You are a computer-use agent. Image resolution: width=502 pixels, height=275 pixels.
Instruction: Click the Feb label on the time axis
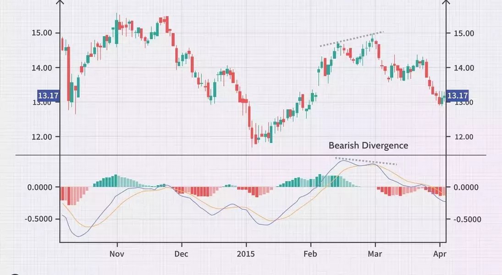click(310, 254)
